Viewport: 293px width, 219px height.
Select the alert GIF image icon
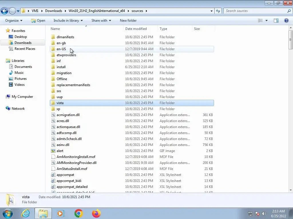tap(53, 151)
